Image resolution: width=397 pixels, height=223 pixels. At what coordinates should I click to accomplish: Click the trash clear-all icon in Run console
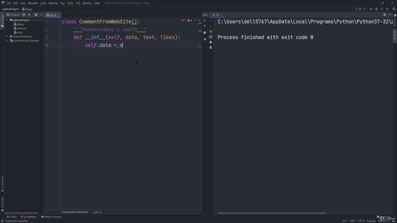[211, 47]
